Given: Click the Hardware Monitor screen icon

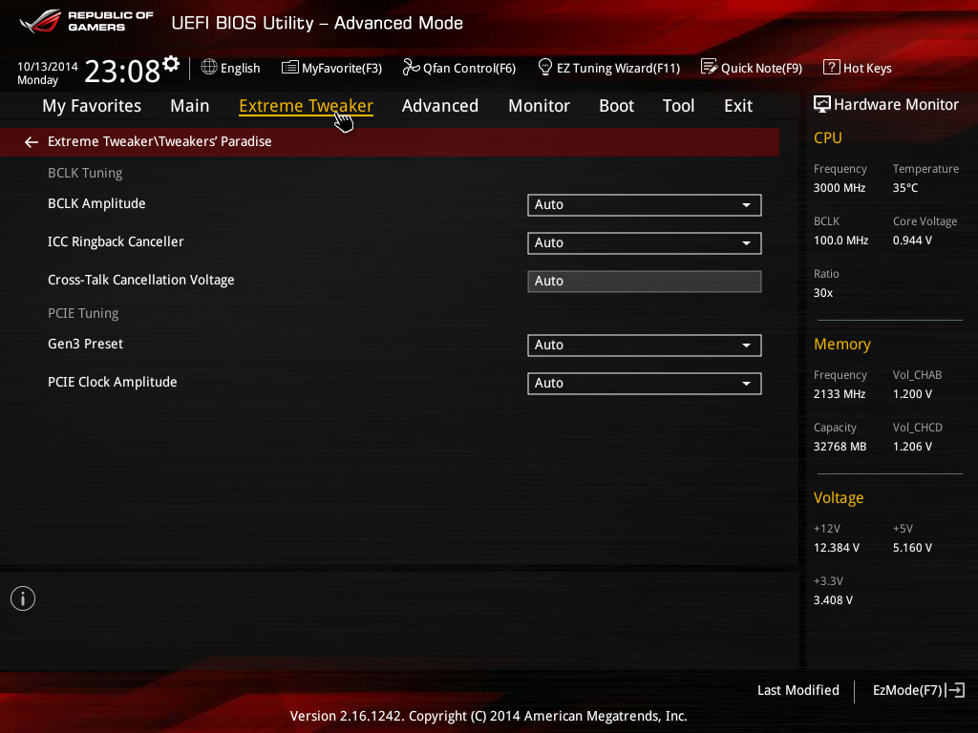Looking at the screenshot, I should [822, 104].
